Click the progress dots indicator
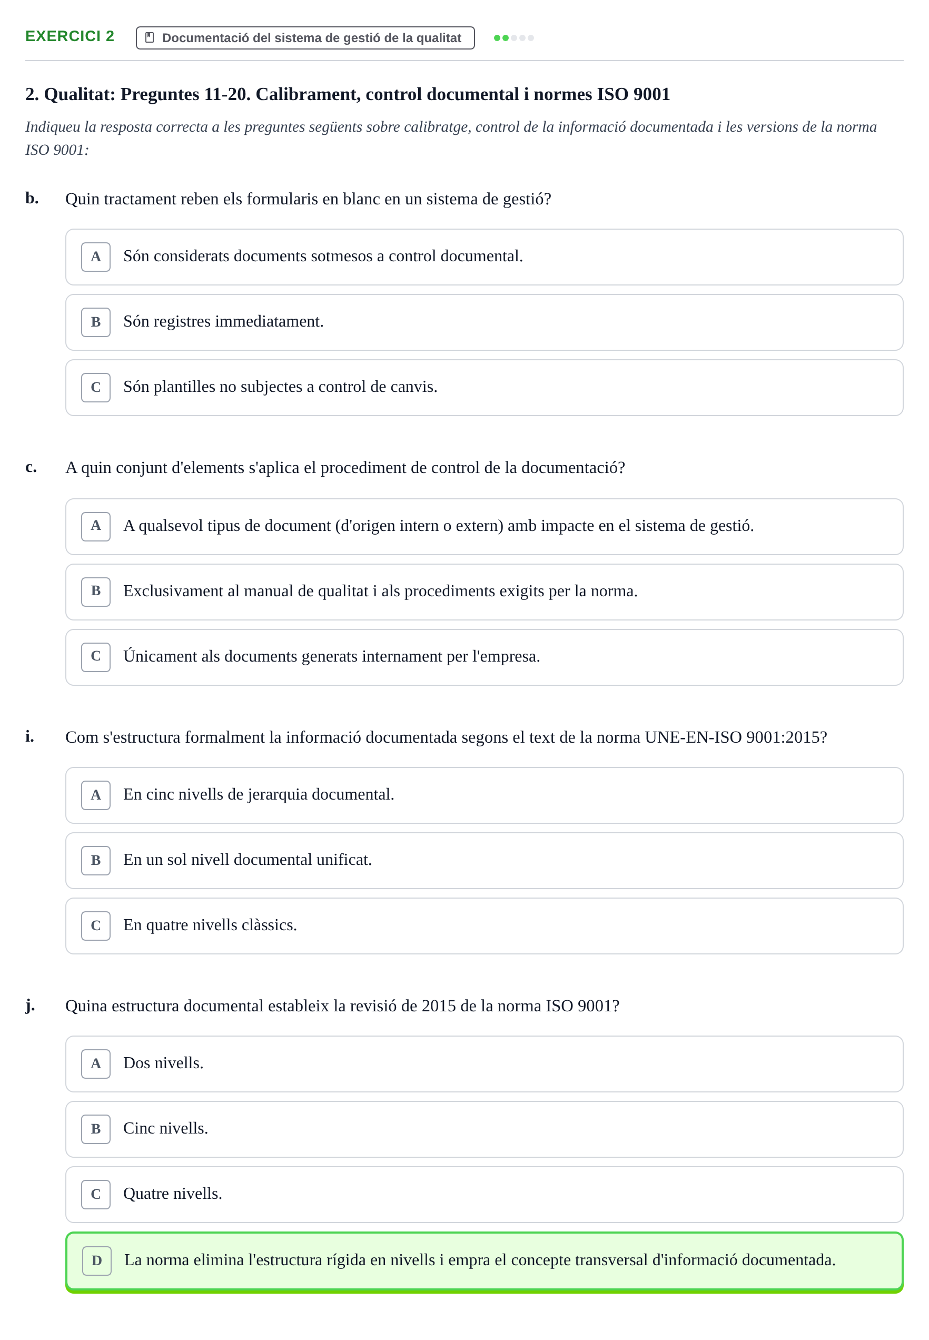This screenshot has height=1340, width=929. point(513,38)
